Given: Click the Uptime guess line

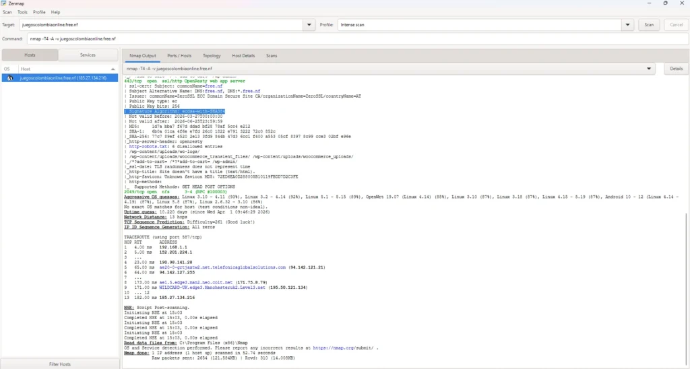Looking at the screenshot, I should [197, 212].
